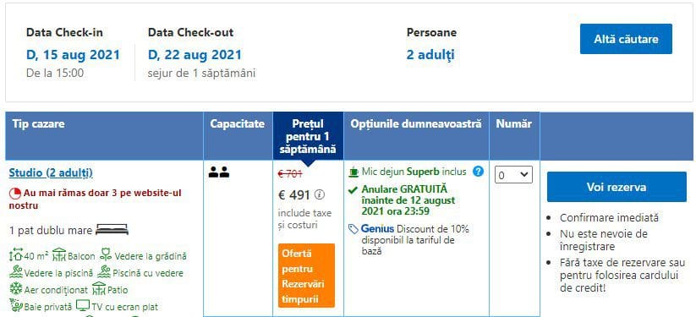Click the balcony icon

pos(59,255)
